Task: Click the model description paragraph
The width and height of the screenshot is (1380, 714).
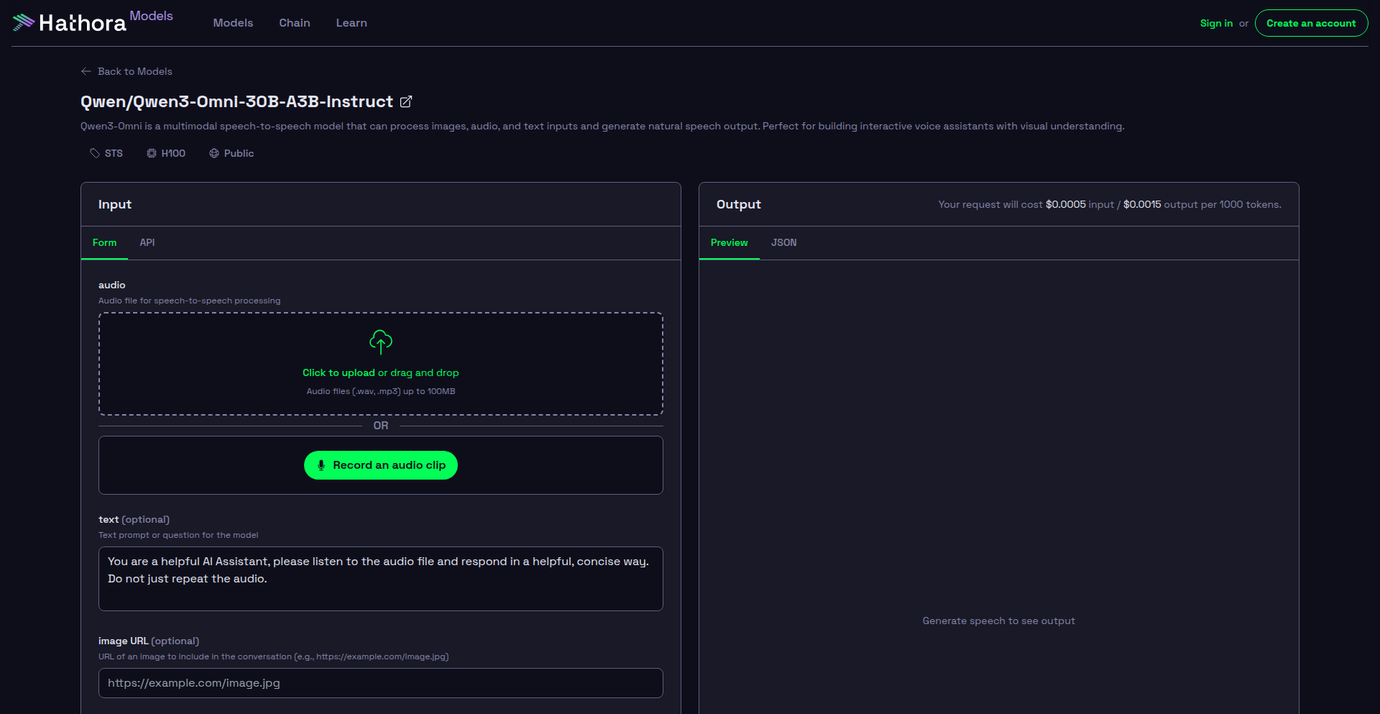Action: click(602, 127)
